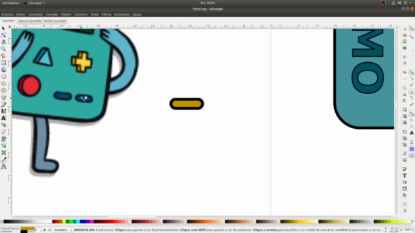The image size is (415, 233).
Task: Click the Cut scissors icon
Action: [405, 94]
